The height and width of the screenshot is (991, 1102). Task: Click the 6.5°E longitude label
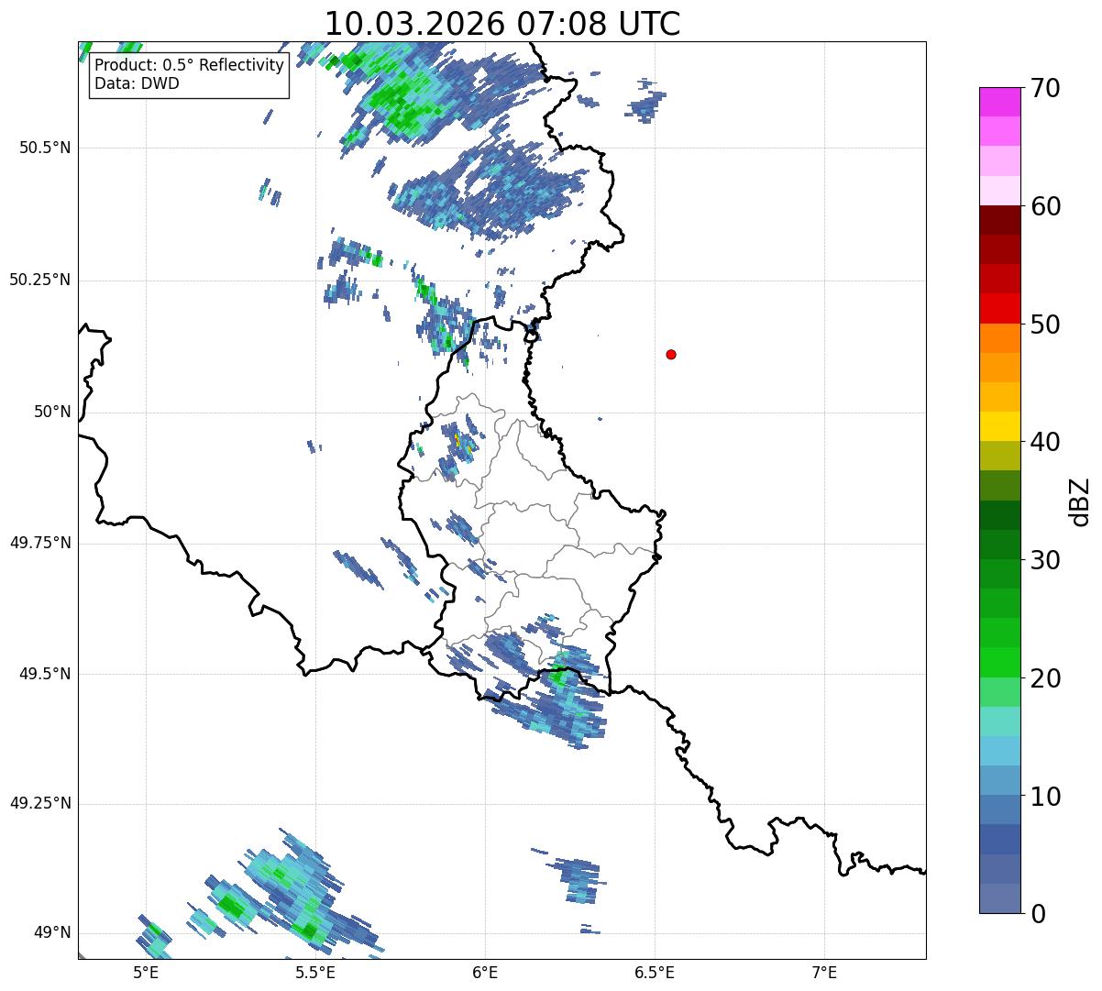click(655, 973)
